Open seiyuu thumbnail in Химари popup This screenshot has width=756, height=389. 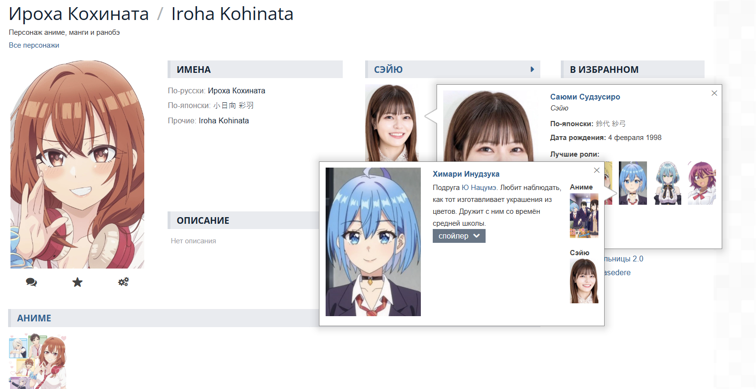click(584, 281)
